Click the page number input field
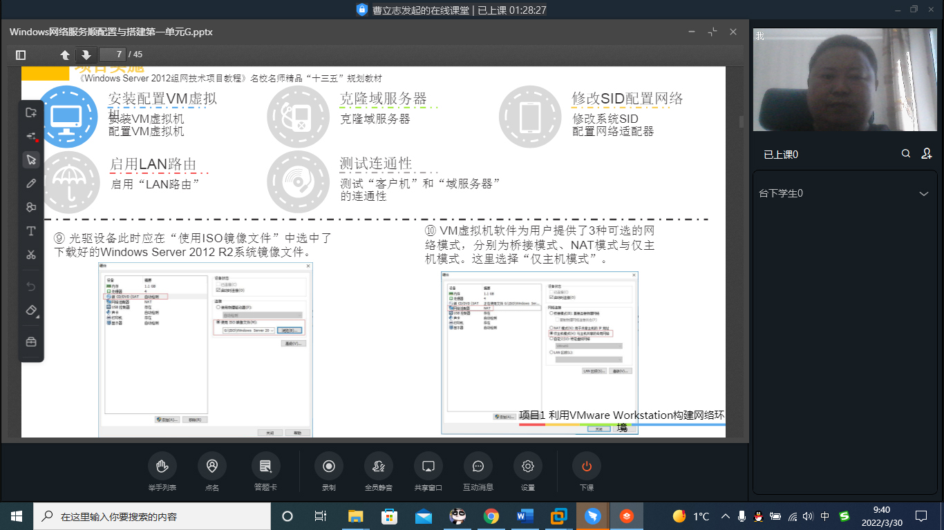 113,55
